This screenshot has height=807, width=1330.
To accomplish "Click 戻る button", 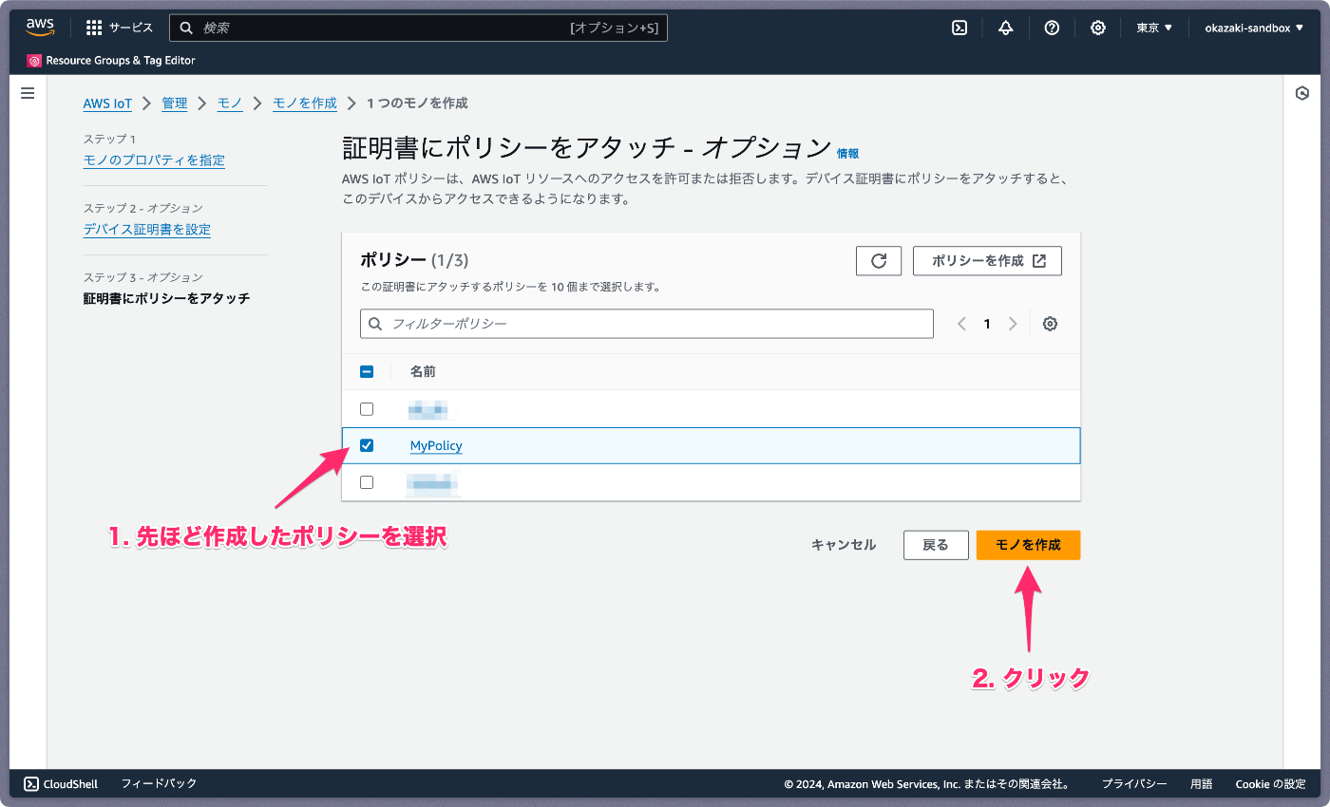I will [936, 545].
